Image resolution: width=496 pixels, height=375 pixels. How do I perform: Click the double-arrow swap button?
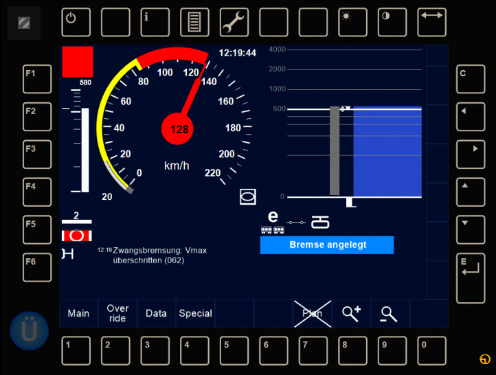pyautogui.click(x=432, y=22)
